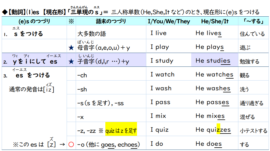Select the 'He/She/It' column header

tap(215, 21)
